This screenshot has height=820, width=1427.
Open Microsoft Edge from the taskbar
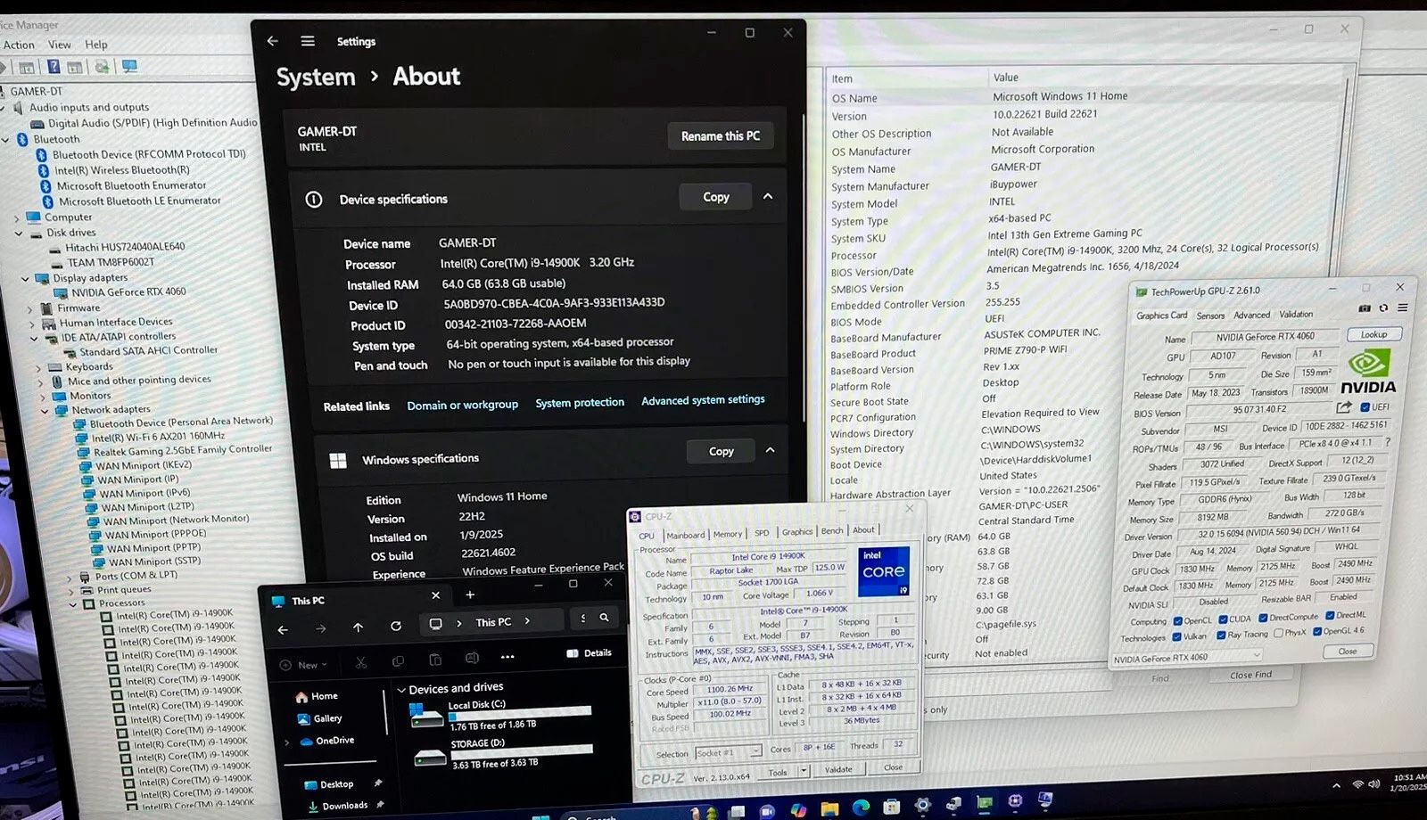pos(861,808)
